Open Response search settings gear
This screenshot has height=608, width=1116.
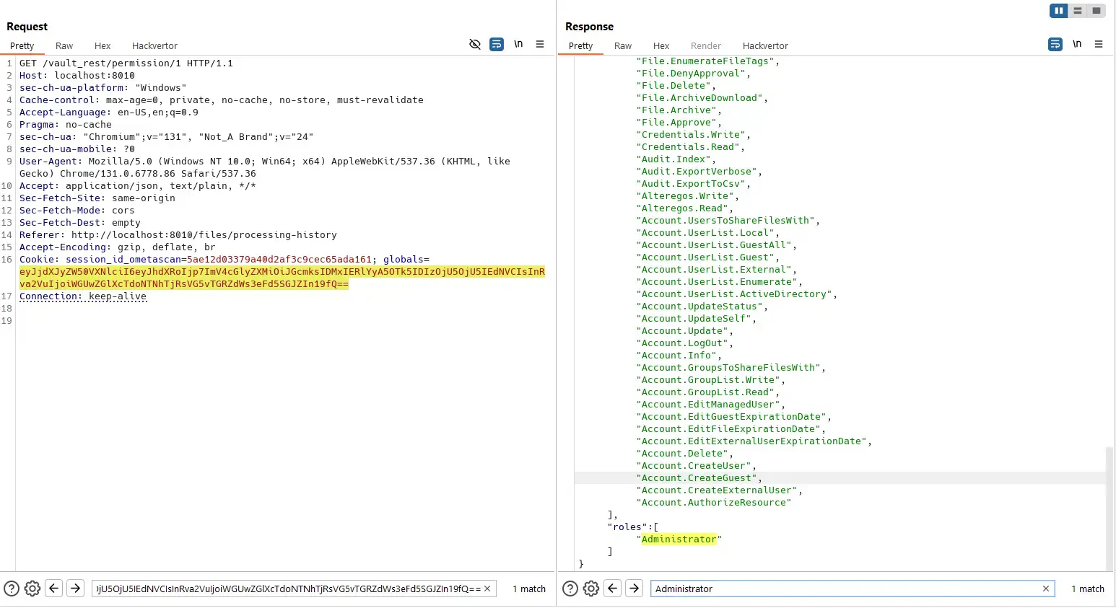(591, 589)
